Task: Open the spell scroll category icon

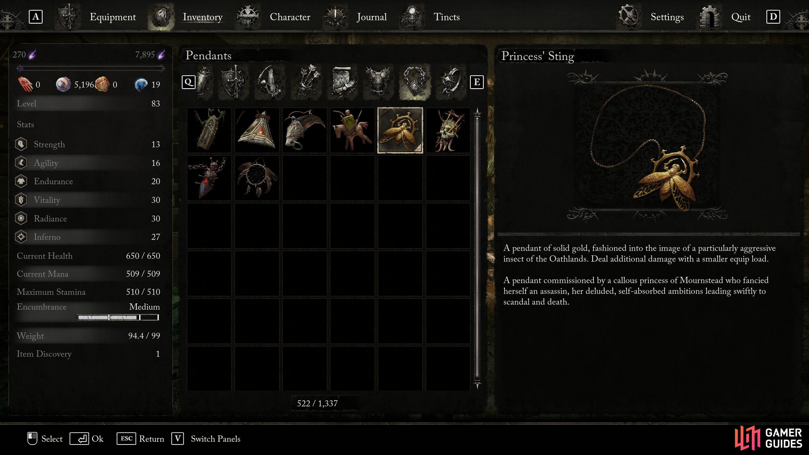Action: (343, 82)
